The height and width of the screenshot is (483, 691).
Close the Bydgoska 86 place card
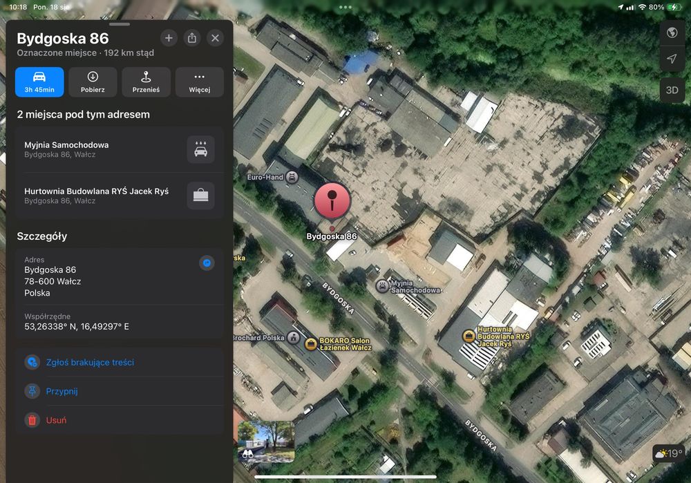tap(215, 38)
